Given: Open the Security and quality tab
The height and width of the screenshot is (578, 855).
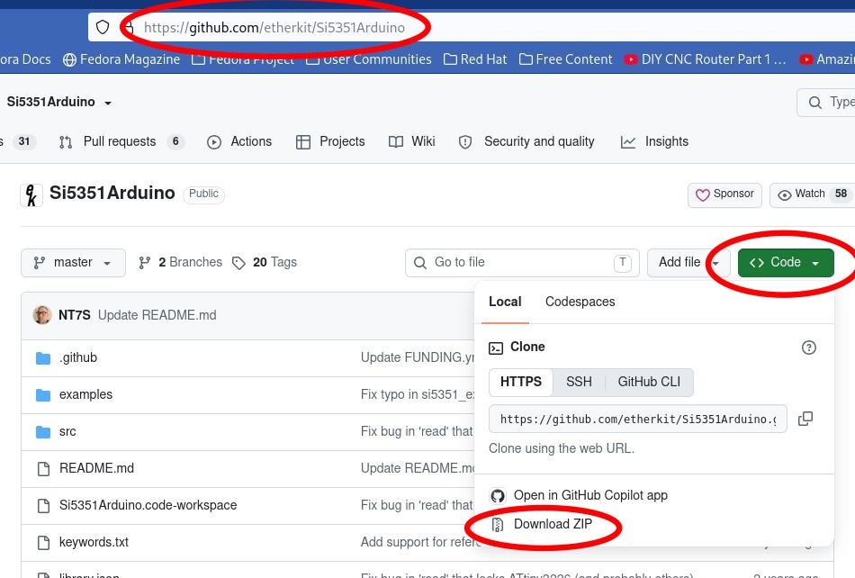Looking at the screenshot, I should [526, 141].
